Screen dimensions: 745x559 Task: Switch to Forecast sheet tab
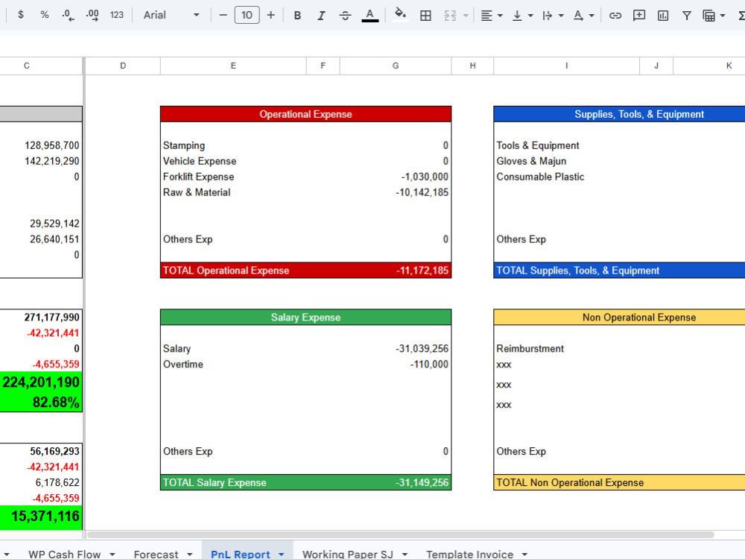[x=156, y=554]
